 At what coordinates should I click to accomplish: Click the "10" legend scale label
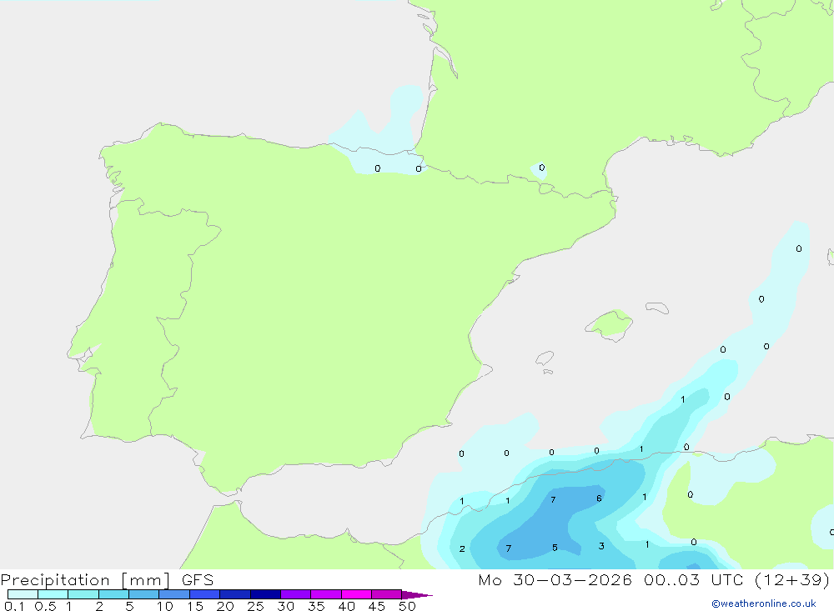click(165, 606)
